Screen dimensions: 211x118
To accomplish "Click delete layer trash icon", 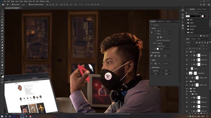I will 207,113.
